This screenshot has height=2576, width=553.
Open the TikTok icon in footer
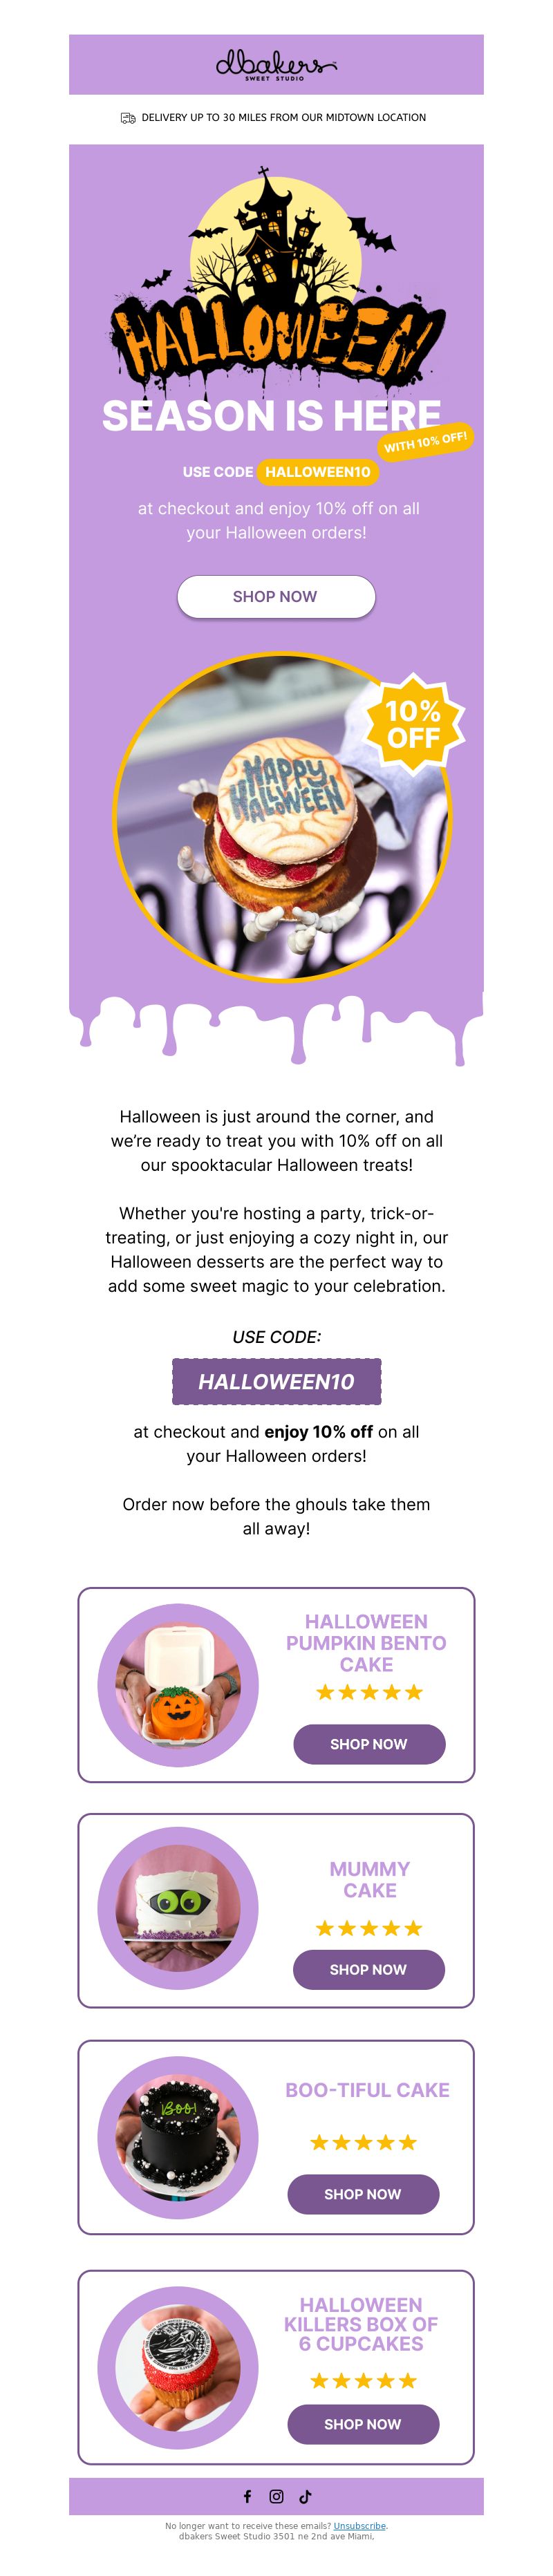click(x=305, y=2496)
